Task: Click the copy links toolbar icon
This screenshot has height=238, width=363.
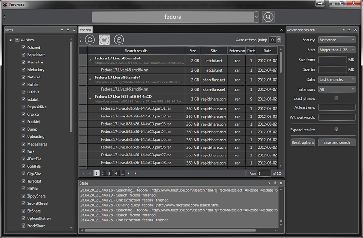Action: 119,40
